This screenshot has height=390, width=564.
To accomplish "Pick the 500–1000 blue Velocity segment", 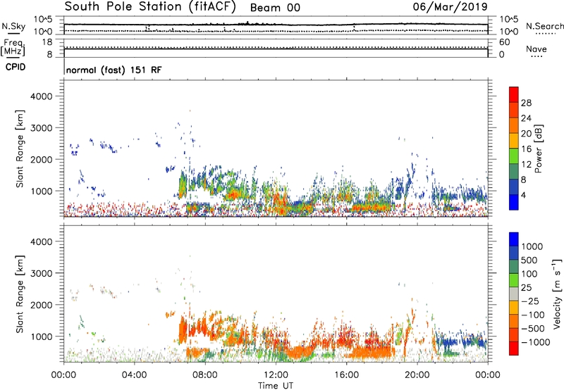I will pos(514,253).
